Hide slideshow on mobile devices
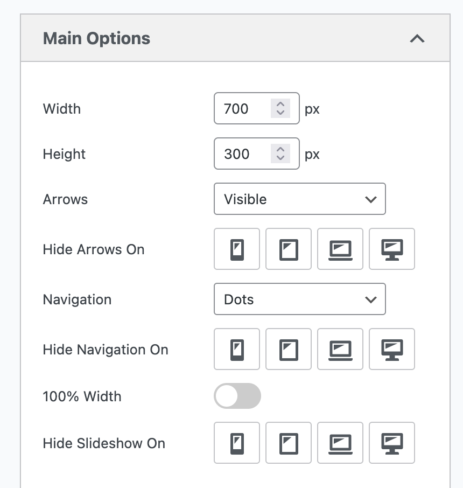463x488 pixels. [236, 443]
